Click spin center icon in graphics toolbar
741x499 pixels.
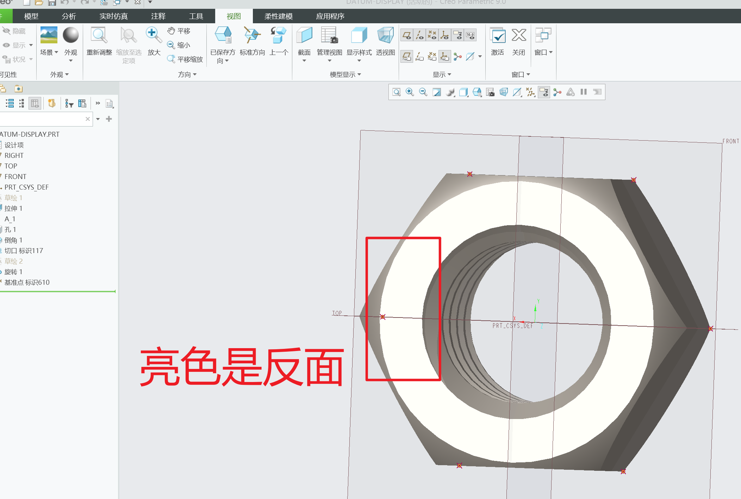pos(557,92)
